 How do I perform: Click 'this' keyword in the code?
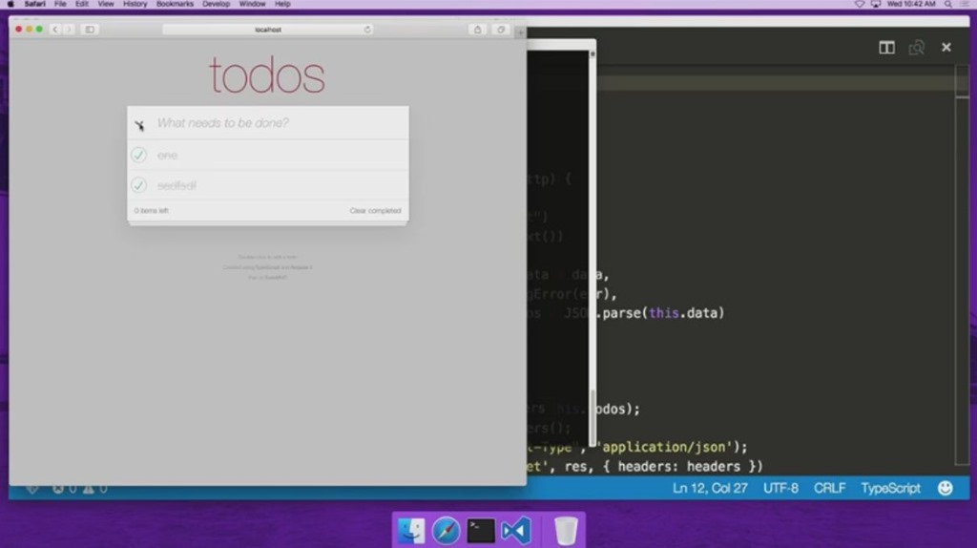[x=664, y=313]
